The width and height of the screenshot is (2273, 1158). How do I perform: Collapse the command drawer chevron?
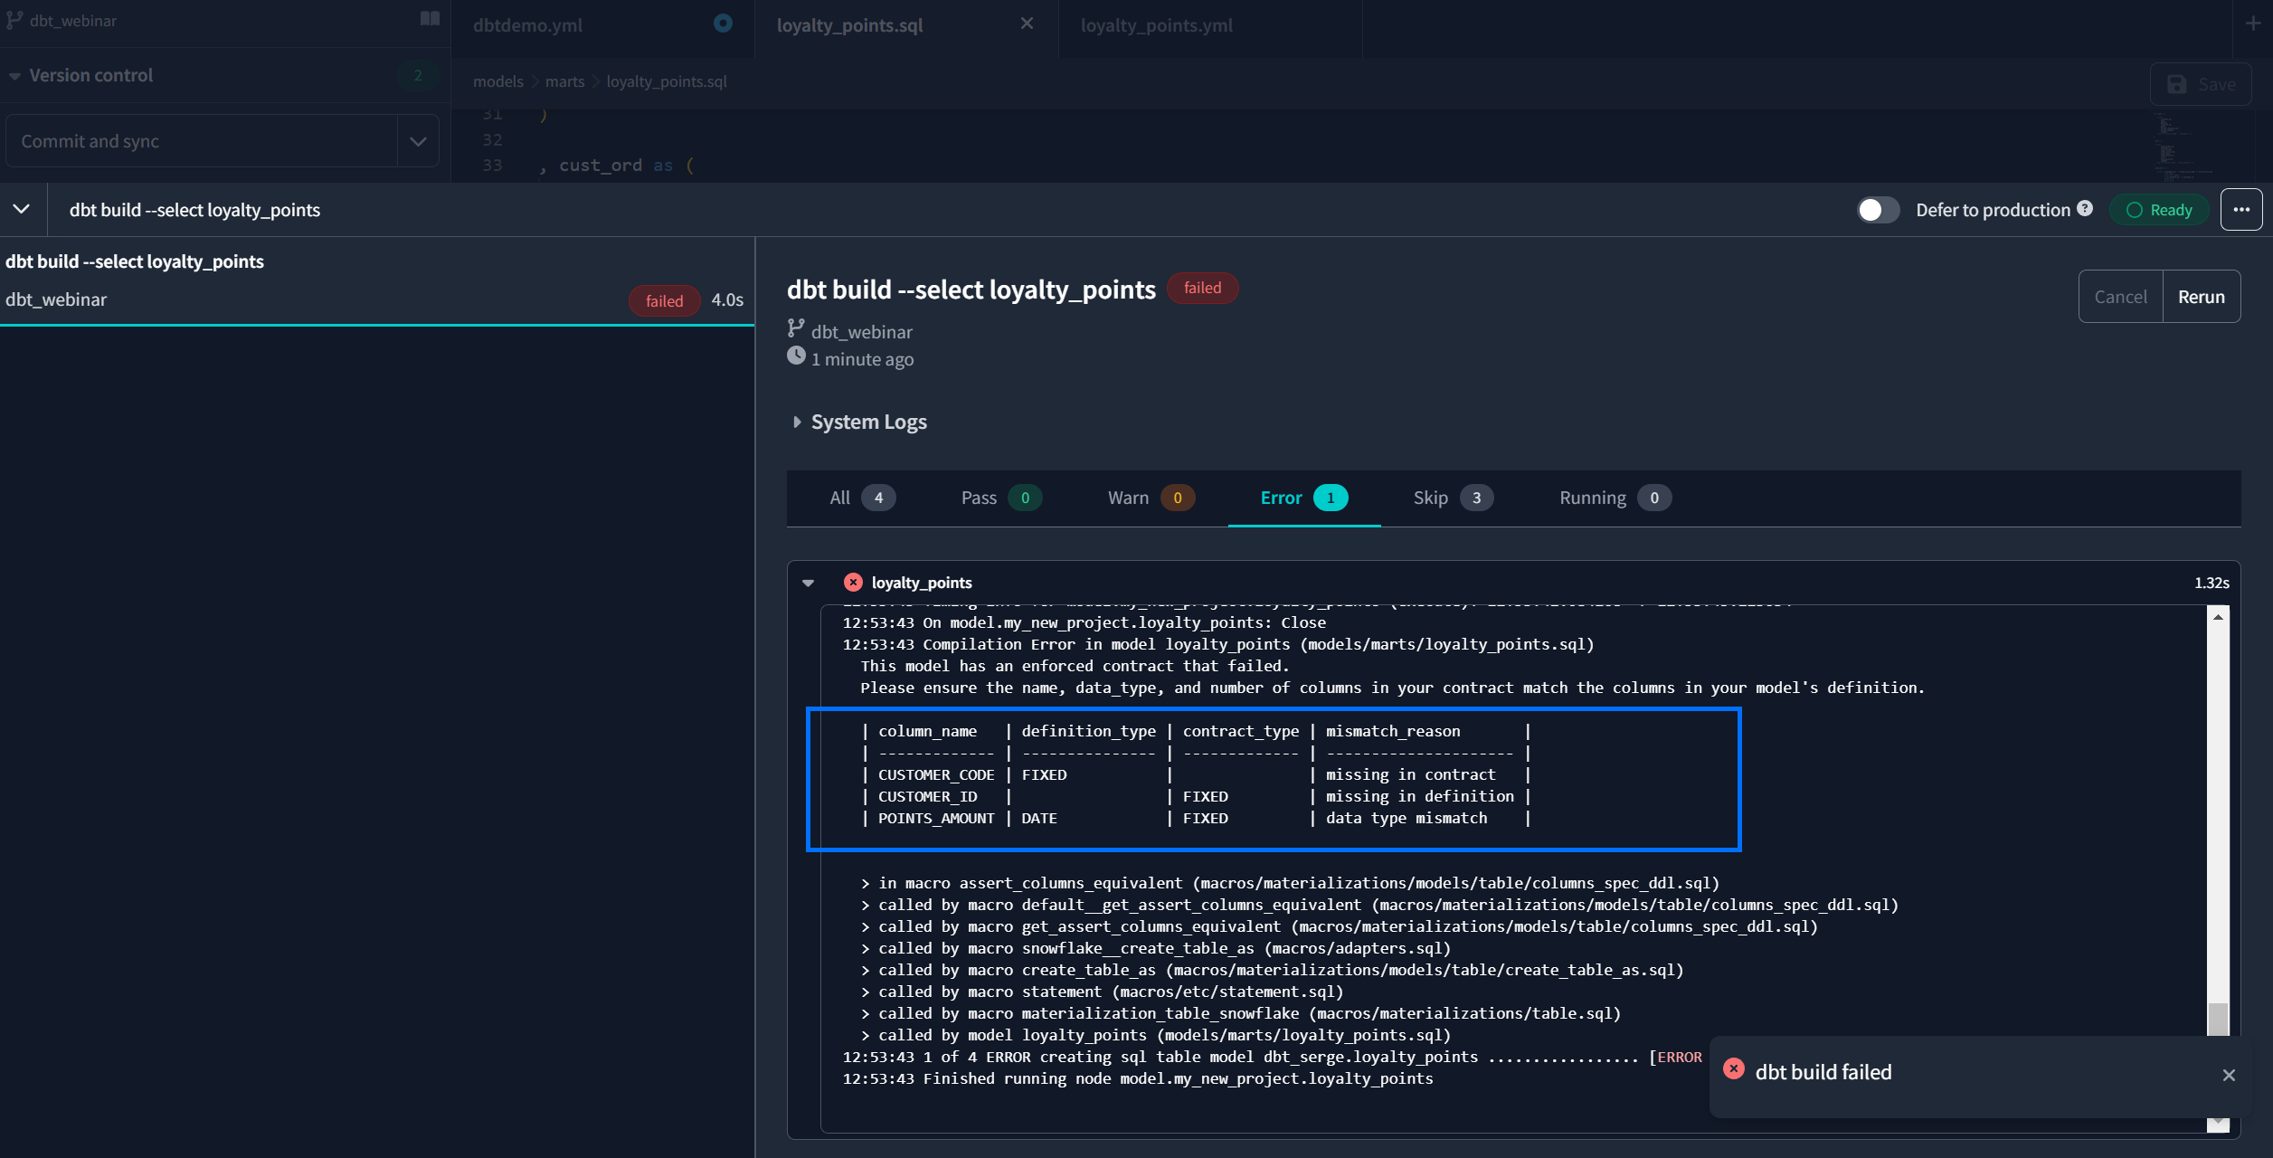pyautogui.click(x=22, y=209)
